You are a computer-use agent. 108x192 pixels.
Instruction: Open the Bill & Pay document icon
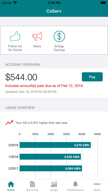(x=33, y=184)
